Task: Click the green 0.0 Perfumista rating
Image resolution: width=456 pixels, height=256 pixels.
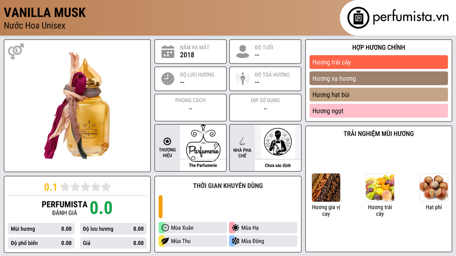Action: tap(101, 208)
